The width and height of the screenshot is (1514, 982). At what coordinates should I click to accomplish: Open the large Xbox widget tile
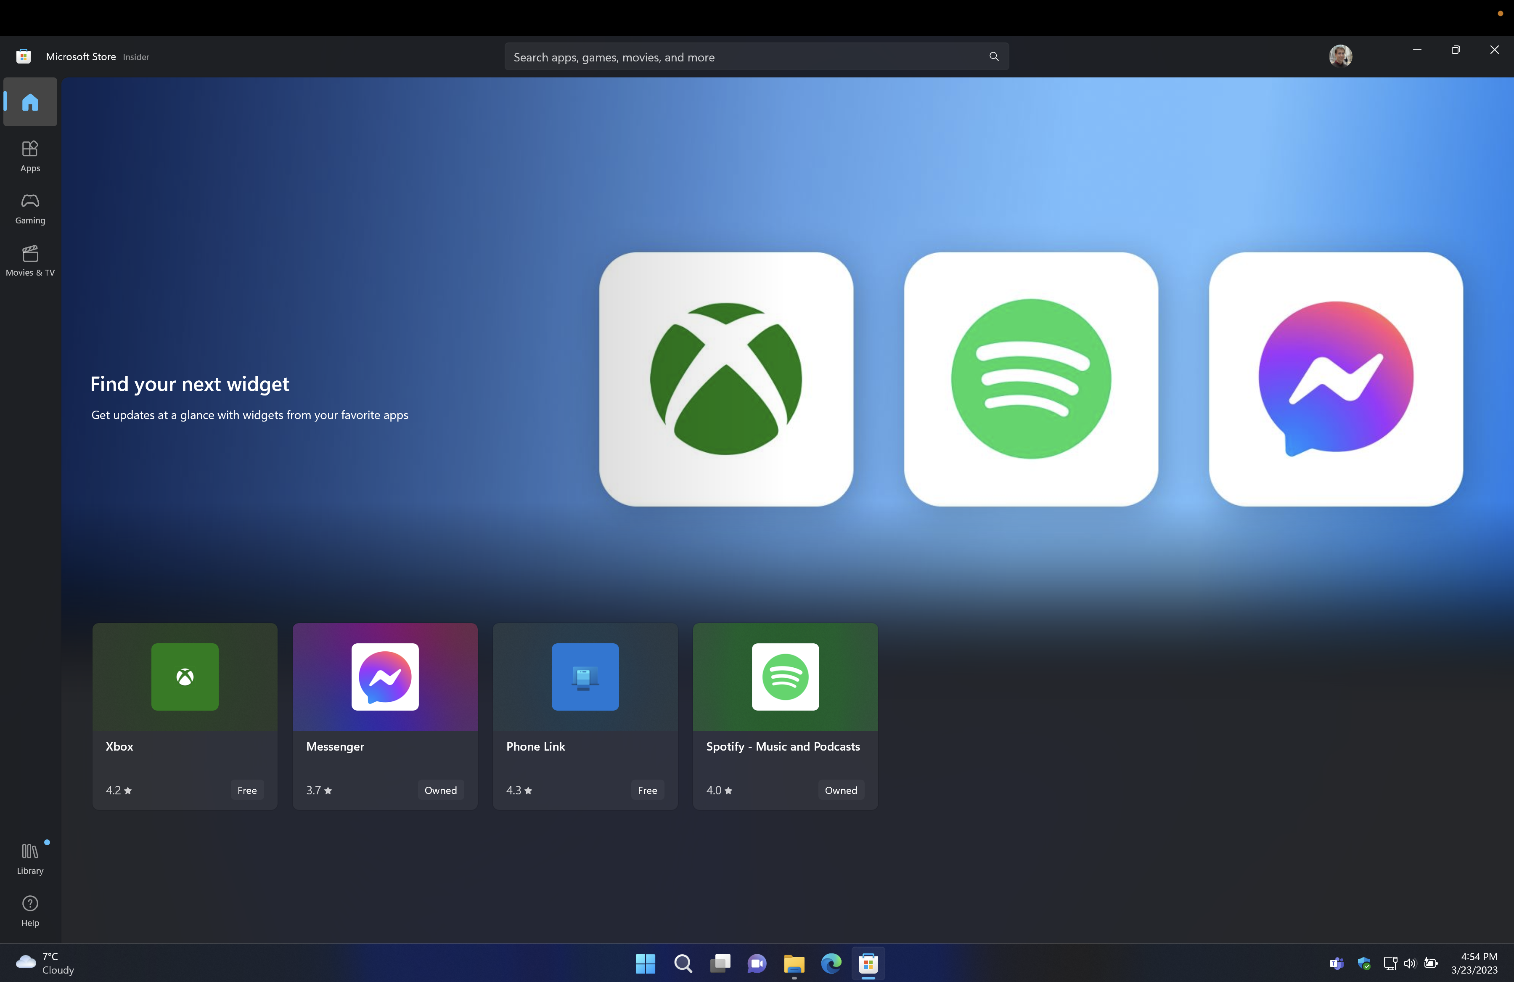pyautogui.click(x=726, y=380)
